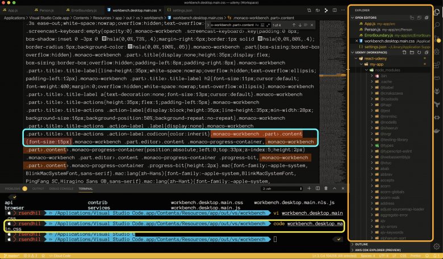Click UTF-8 encoding in status bar
This screenshot has width=443, height=259.
coord(384,256)
